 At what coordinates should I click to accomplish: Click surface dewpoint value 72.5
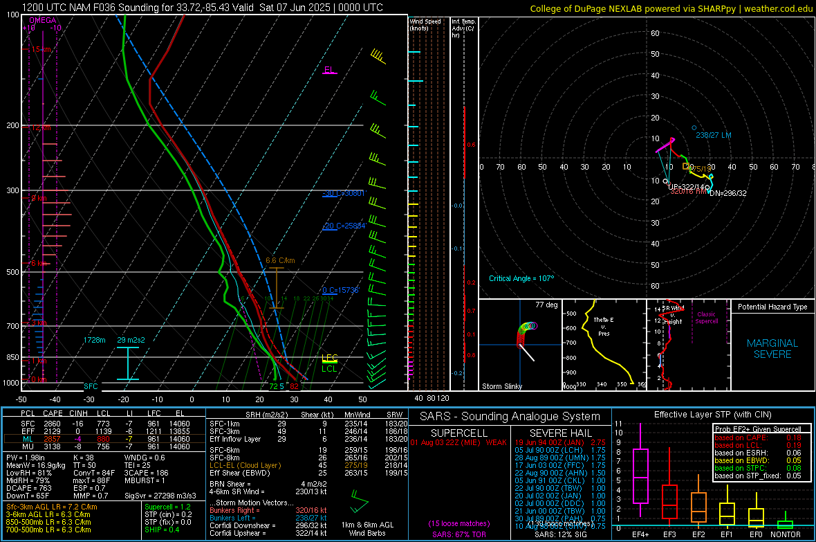(x=277, y=386)
